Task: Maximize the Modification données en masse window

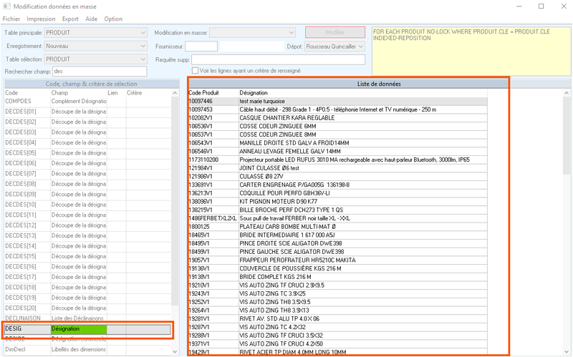Action: coord(541,6)
